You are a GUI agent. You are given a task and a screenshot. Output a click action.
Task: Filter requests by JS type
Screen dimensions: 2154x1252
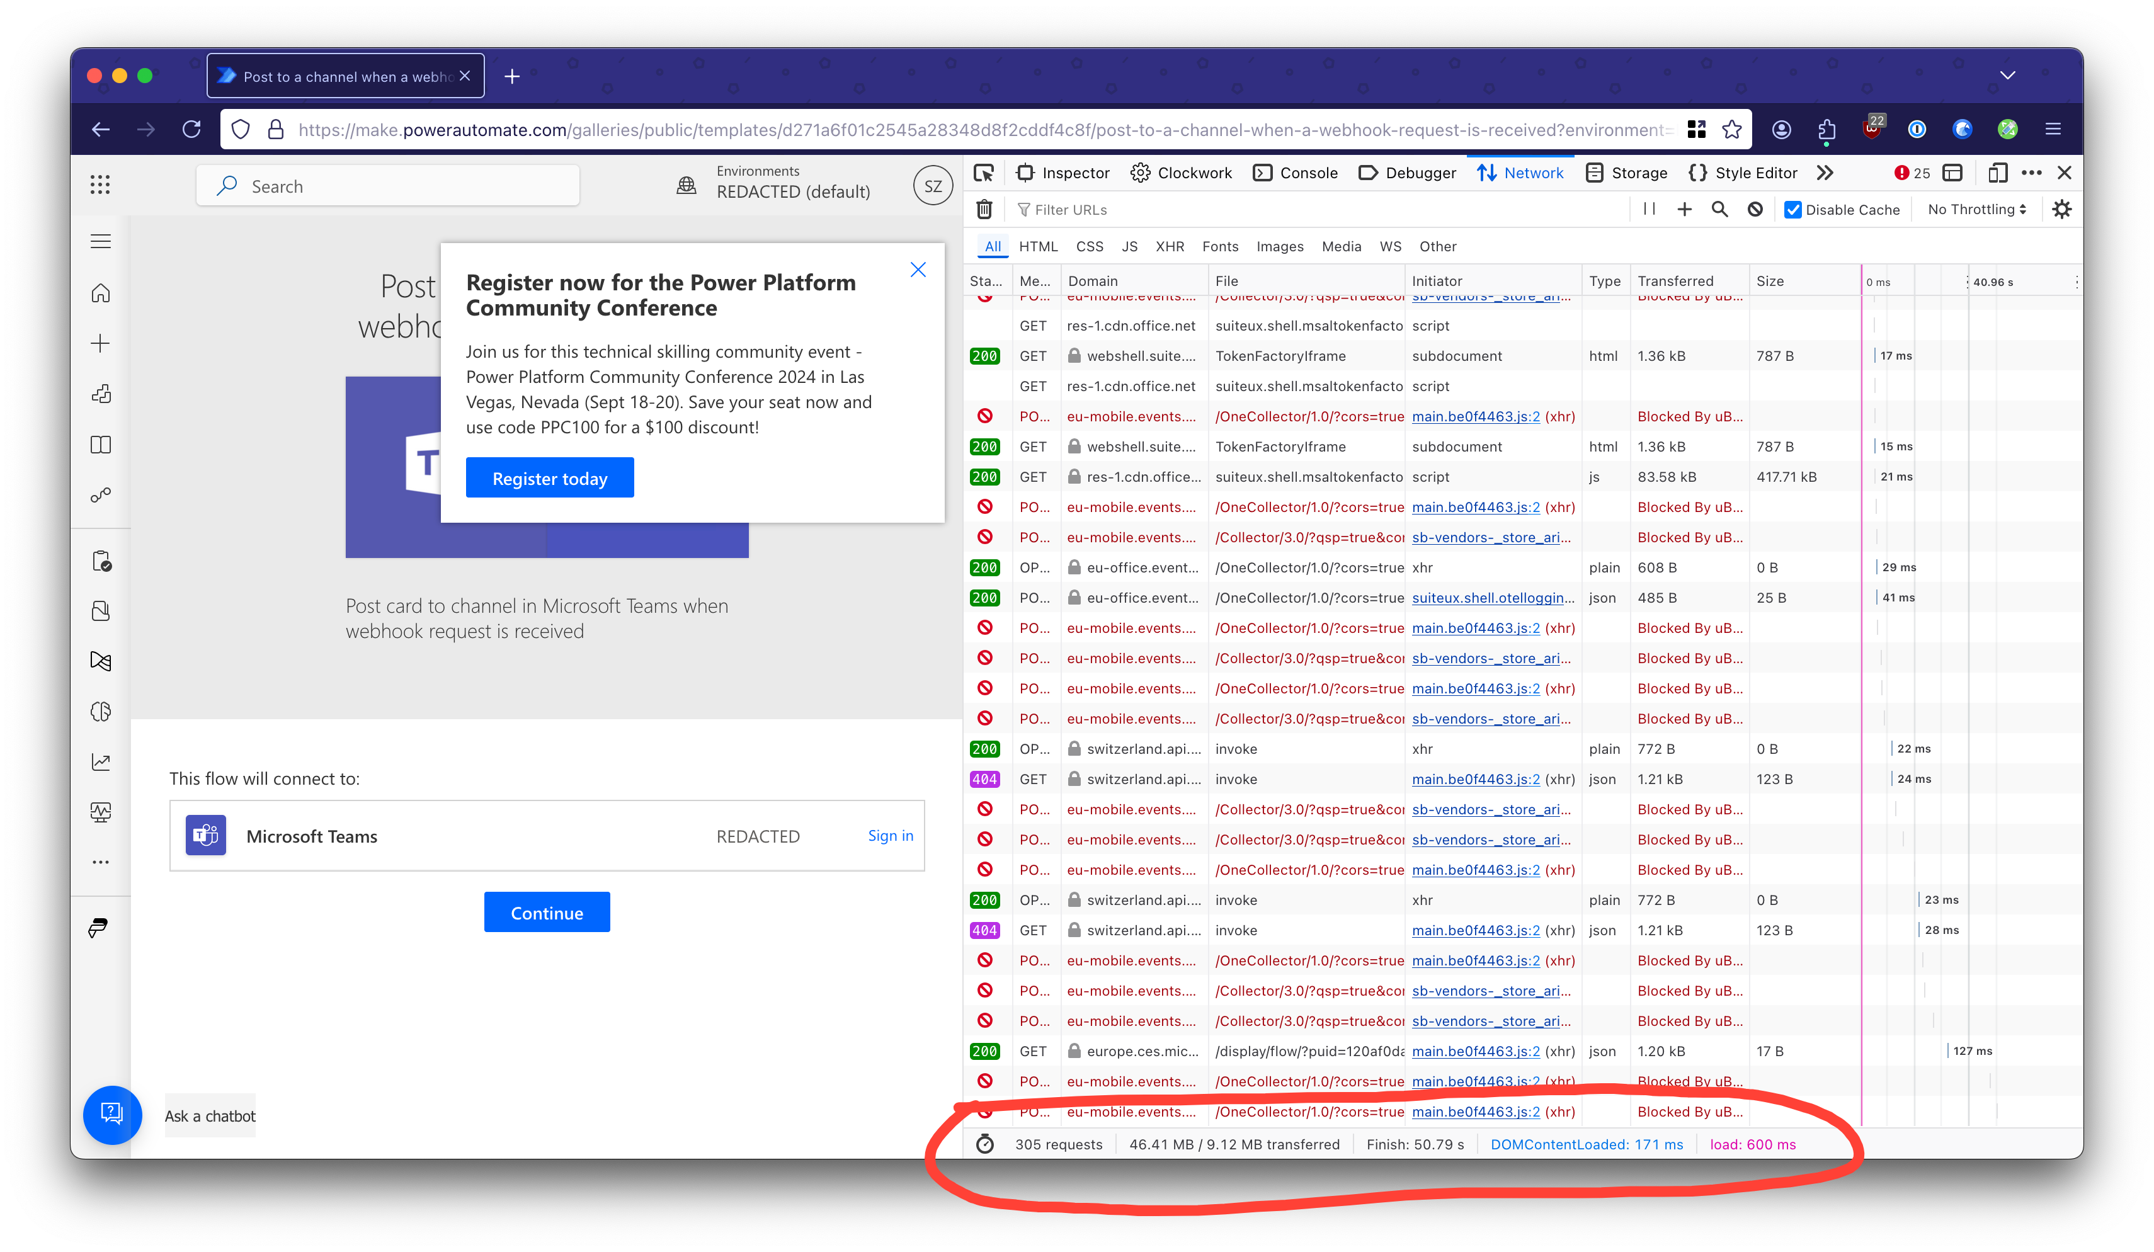point(1129,246)
